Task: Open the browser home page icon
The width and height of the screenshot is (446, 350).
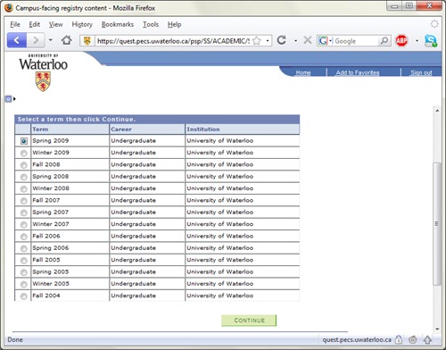Action: click(x=66, y=40)
